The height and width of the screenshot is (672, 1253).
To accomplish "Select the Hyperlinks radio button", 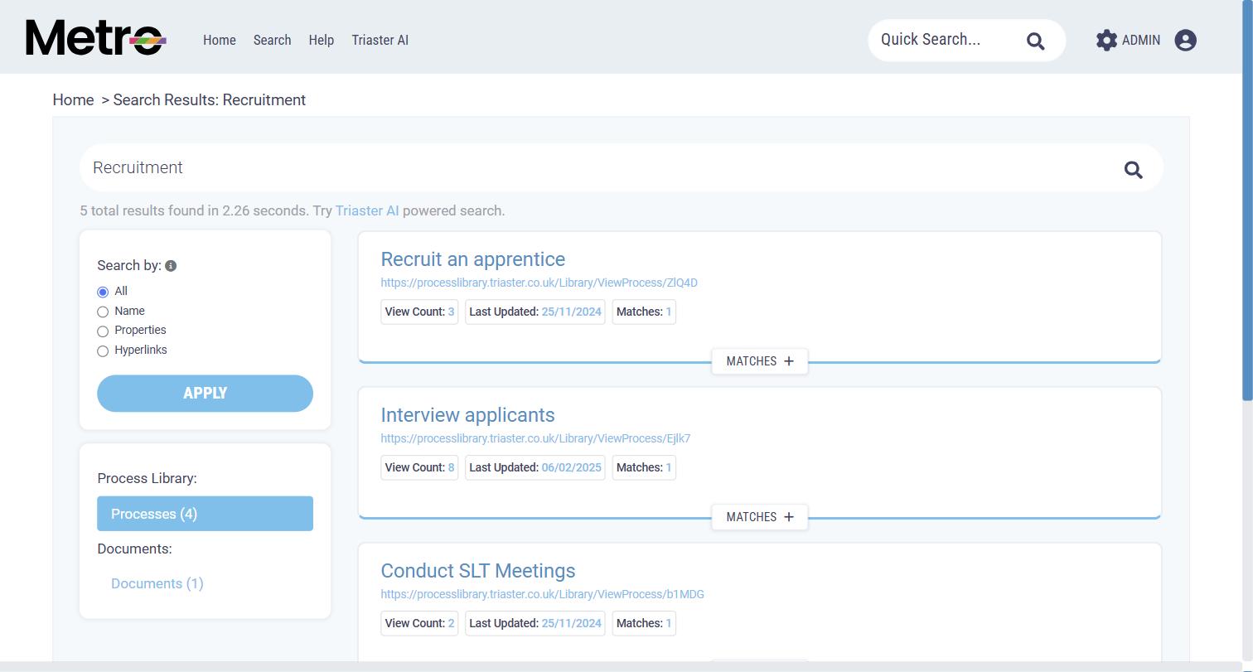I will [x=103, y=351].
